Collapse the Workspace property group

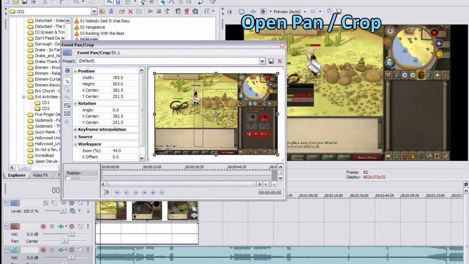pyautogui.click(x=75, y=144)
